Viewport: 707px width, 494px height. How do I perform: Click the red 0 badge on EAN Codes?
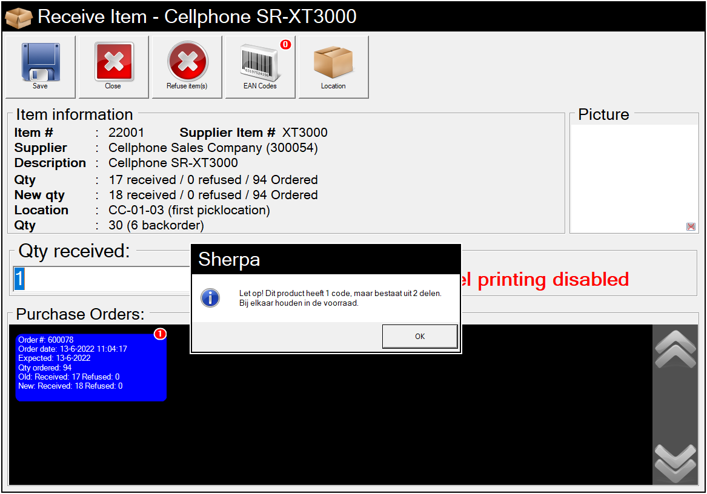click(x=285, y=45)
